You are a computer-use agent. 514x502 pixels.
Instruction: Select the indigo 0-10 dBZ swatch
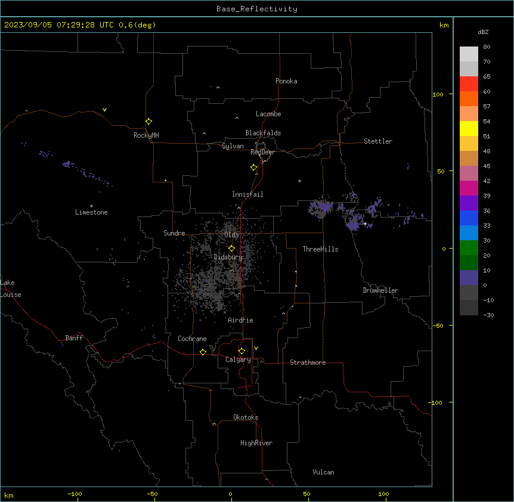469,278
